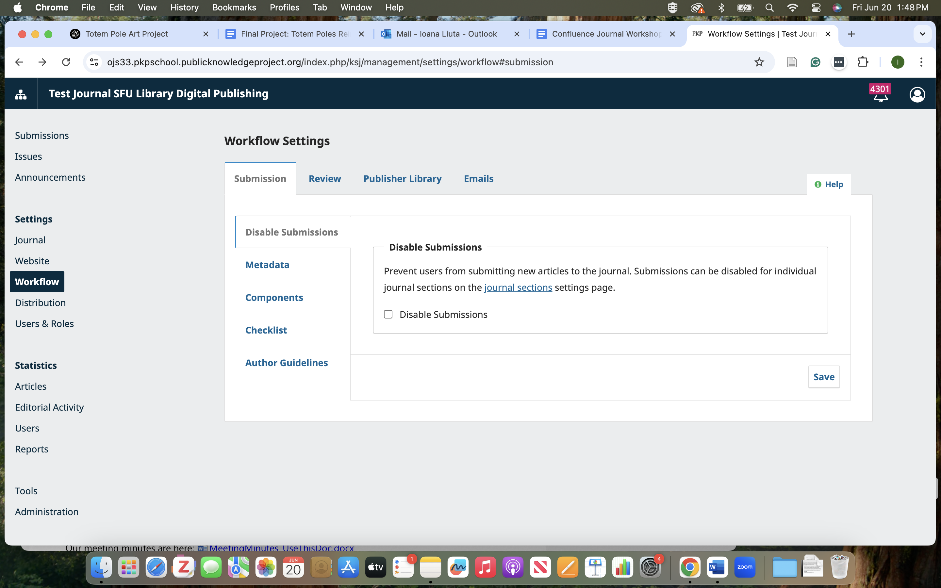Viewport: 941px width, 588px height.
Task: Expand the tab search dropdown arrow
Action: click(x=922, y=34)
